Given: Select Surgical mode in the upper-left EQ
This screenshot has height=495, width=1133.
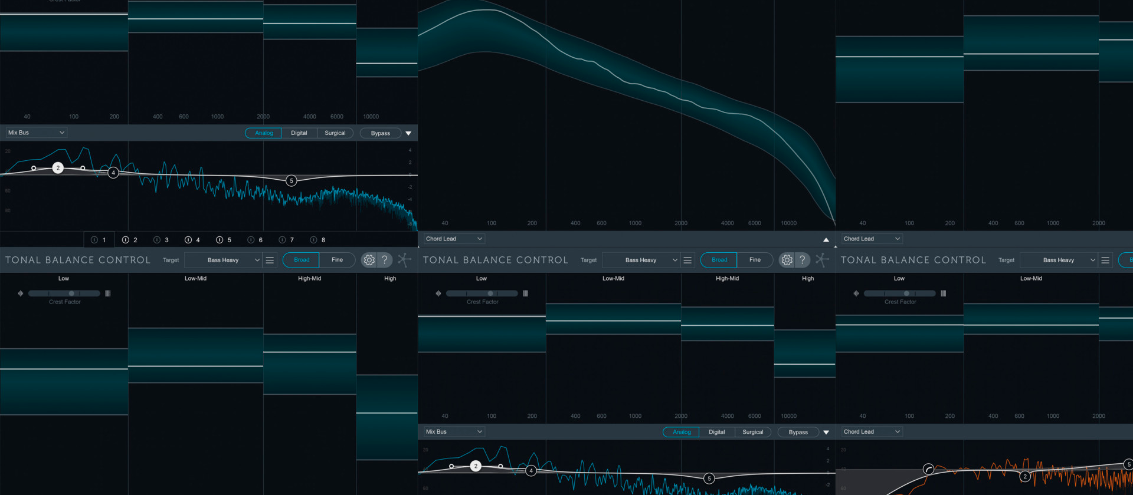Looking at the screenshot, I should 335,133.
